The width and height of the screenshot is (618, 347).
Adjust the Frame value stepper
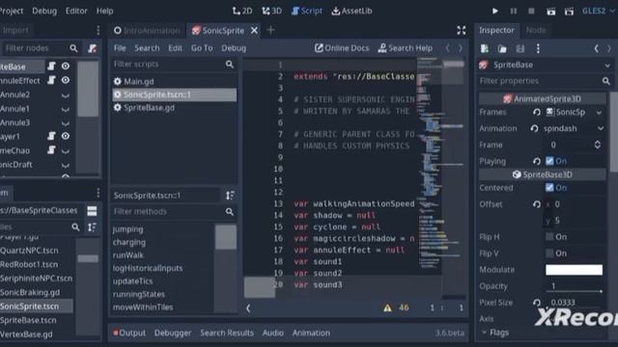598,145
